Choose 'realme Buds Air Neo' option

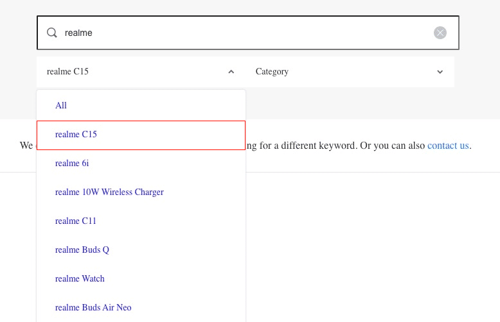coord(141,308)
